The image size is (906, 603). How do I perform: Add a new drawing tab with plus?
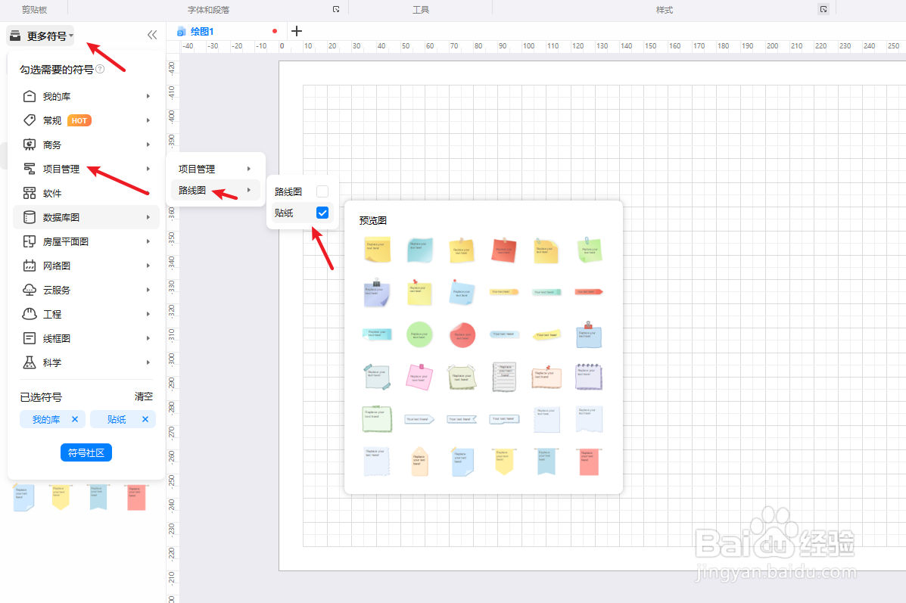click(297, 31)
